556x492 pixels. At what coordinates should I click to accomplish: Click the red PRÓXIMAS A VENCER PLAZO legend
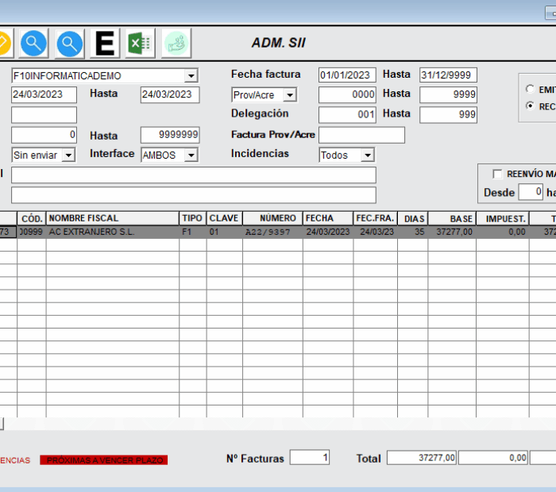click(x=104, y=460)
